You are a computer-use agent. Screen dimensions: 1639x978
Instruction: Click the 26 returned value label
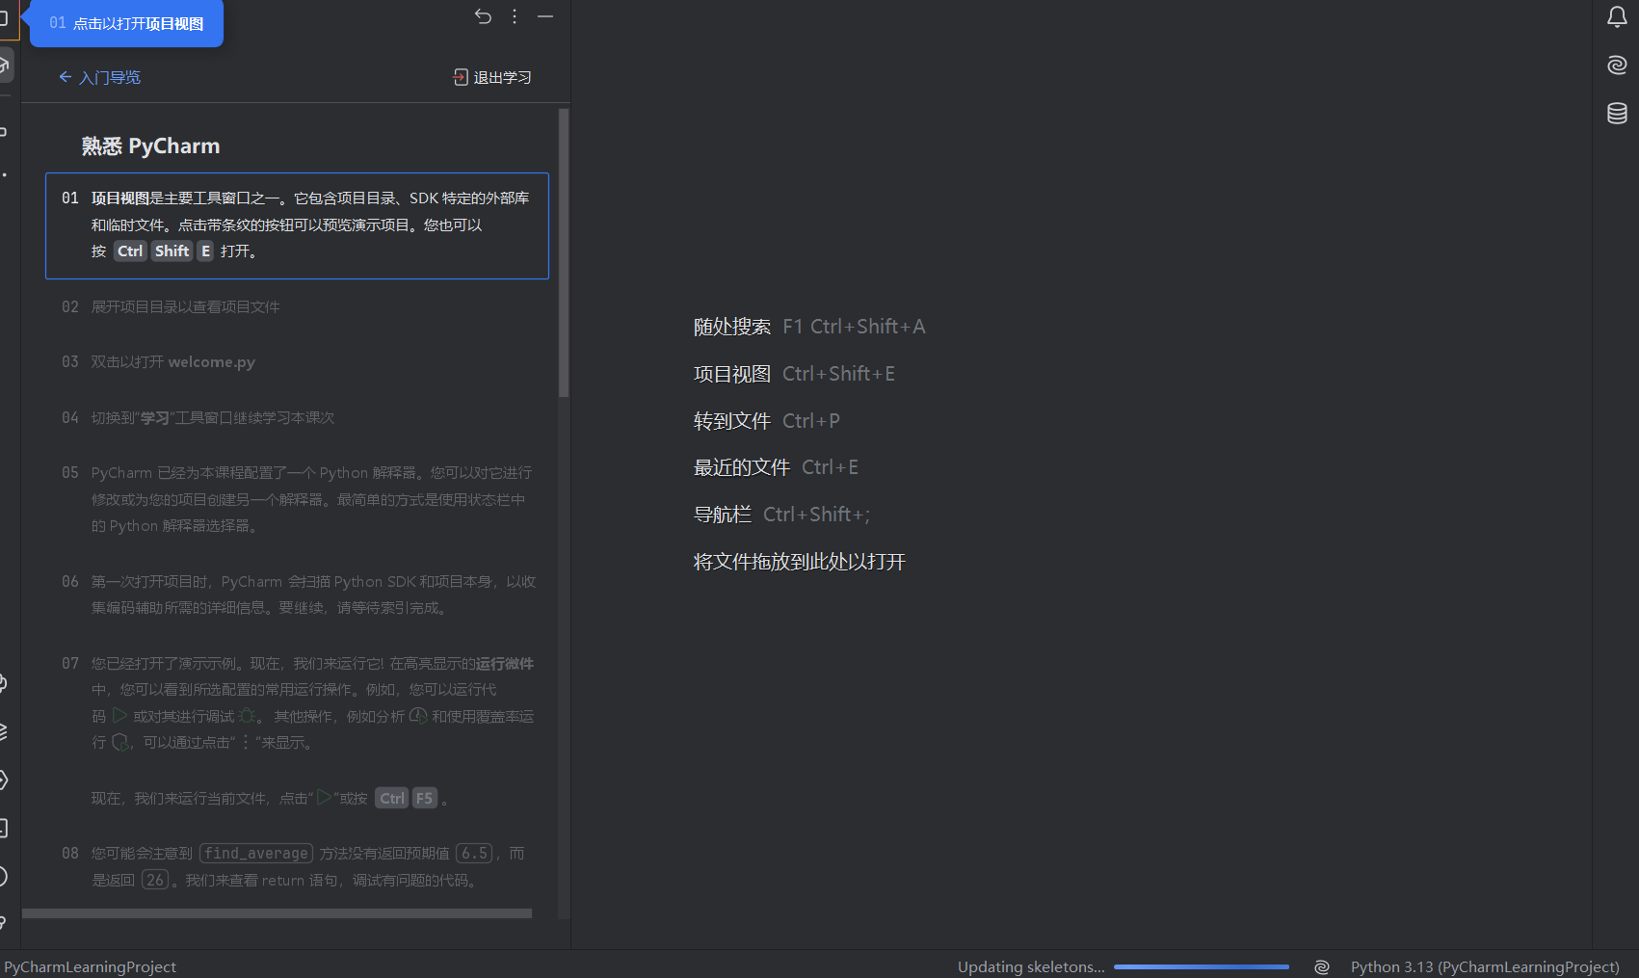tap(155, 881)
